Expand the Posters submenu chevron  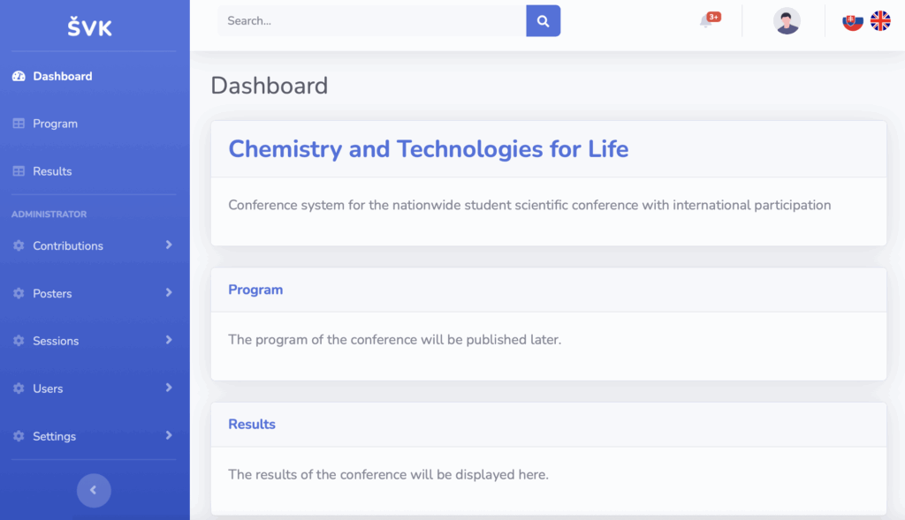(169, 293)
